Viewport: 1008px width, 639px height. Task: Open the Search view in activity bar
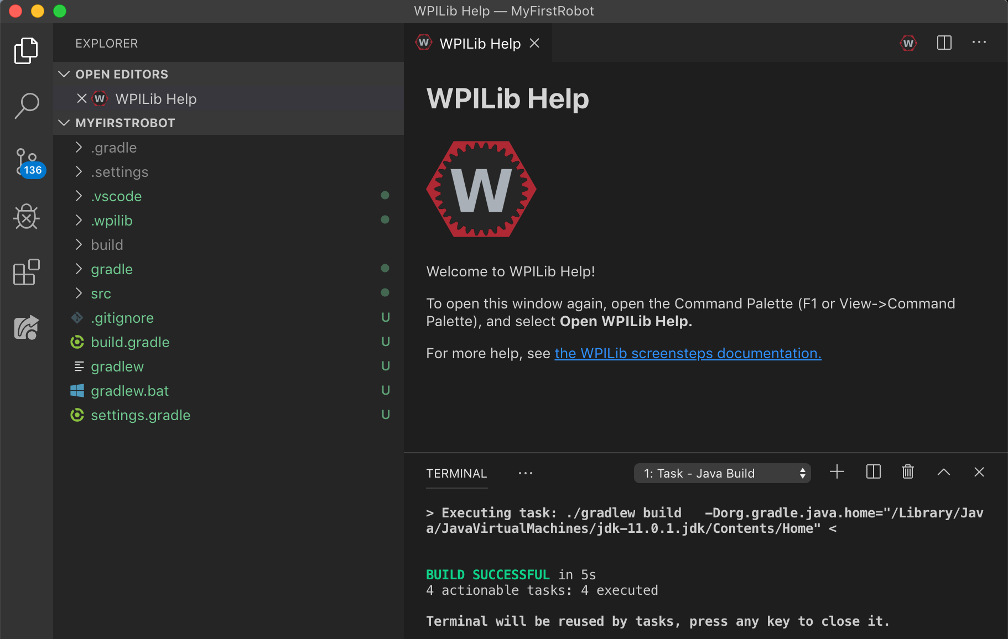tap(26, 106)
